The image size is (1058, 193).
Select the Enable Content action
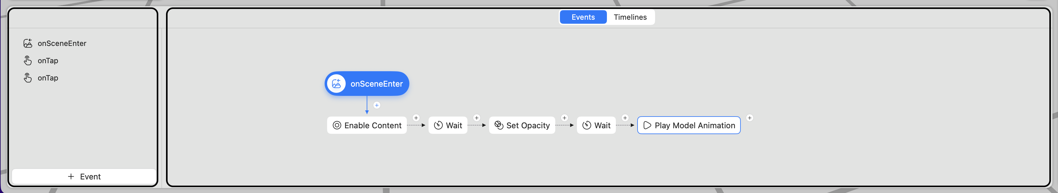(367, 125)
